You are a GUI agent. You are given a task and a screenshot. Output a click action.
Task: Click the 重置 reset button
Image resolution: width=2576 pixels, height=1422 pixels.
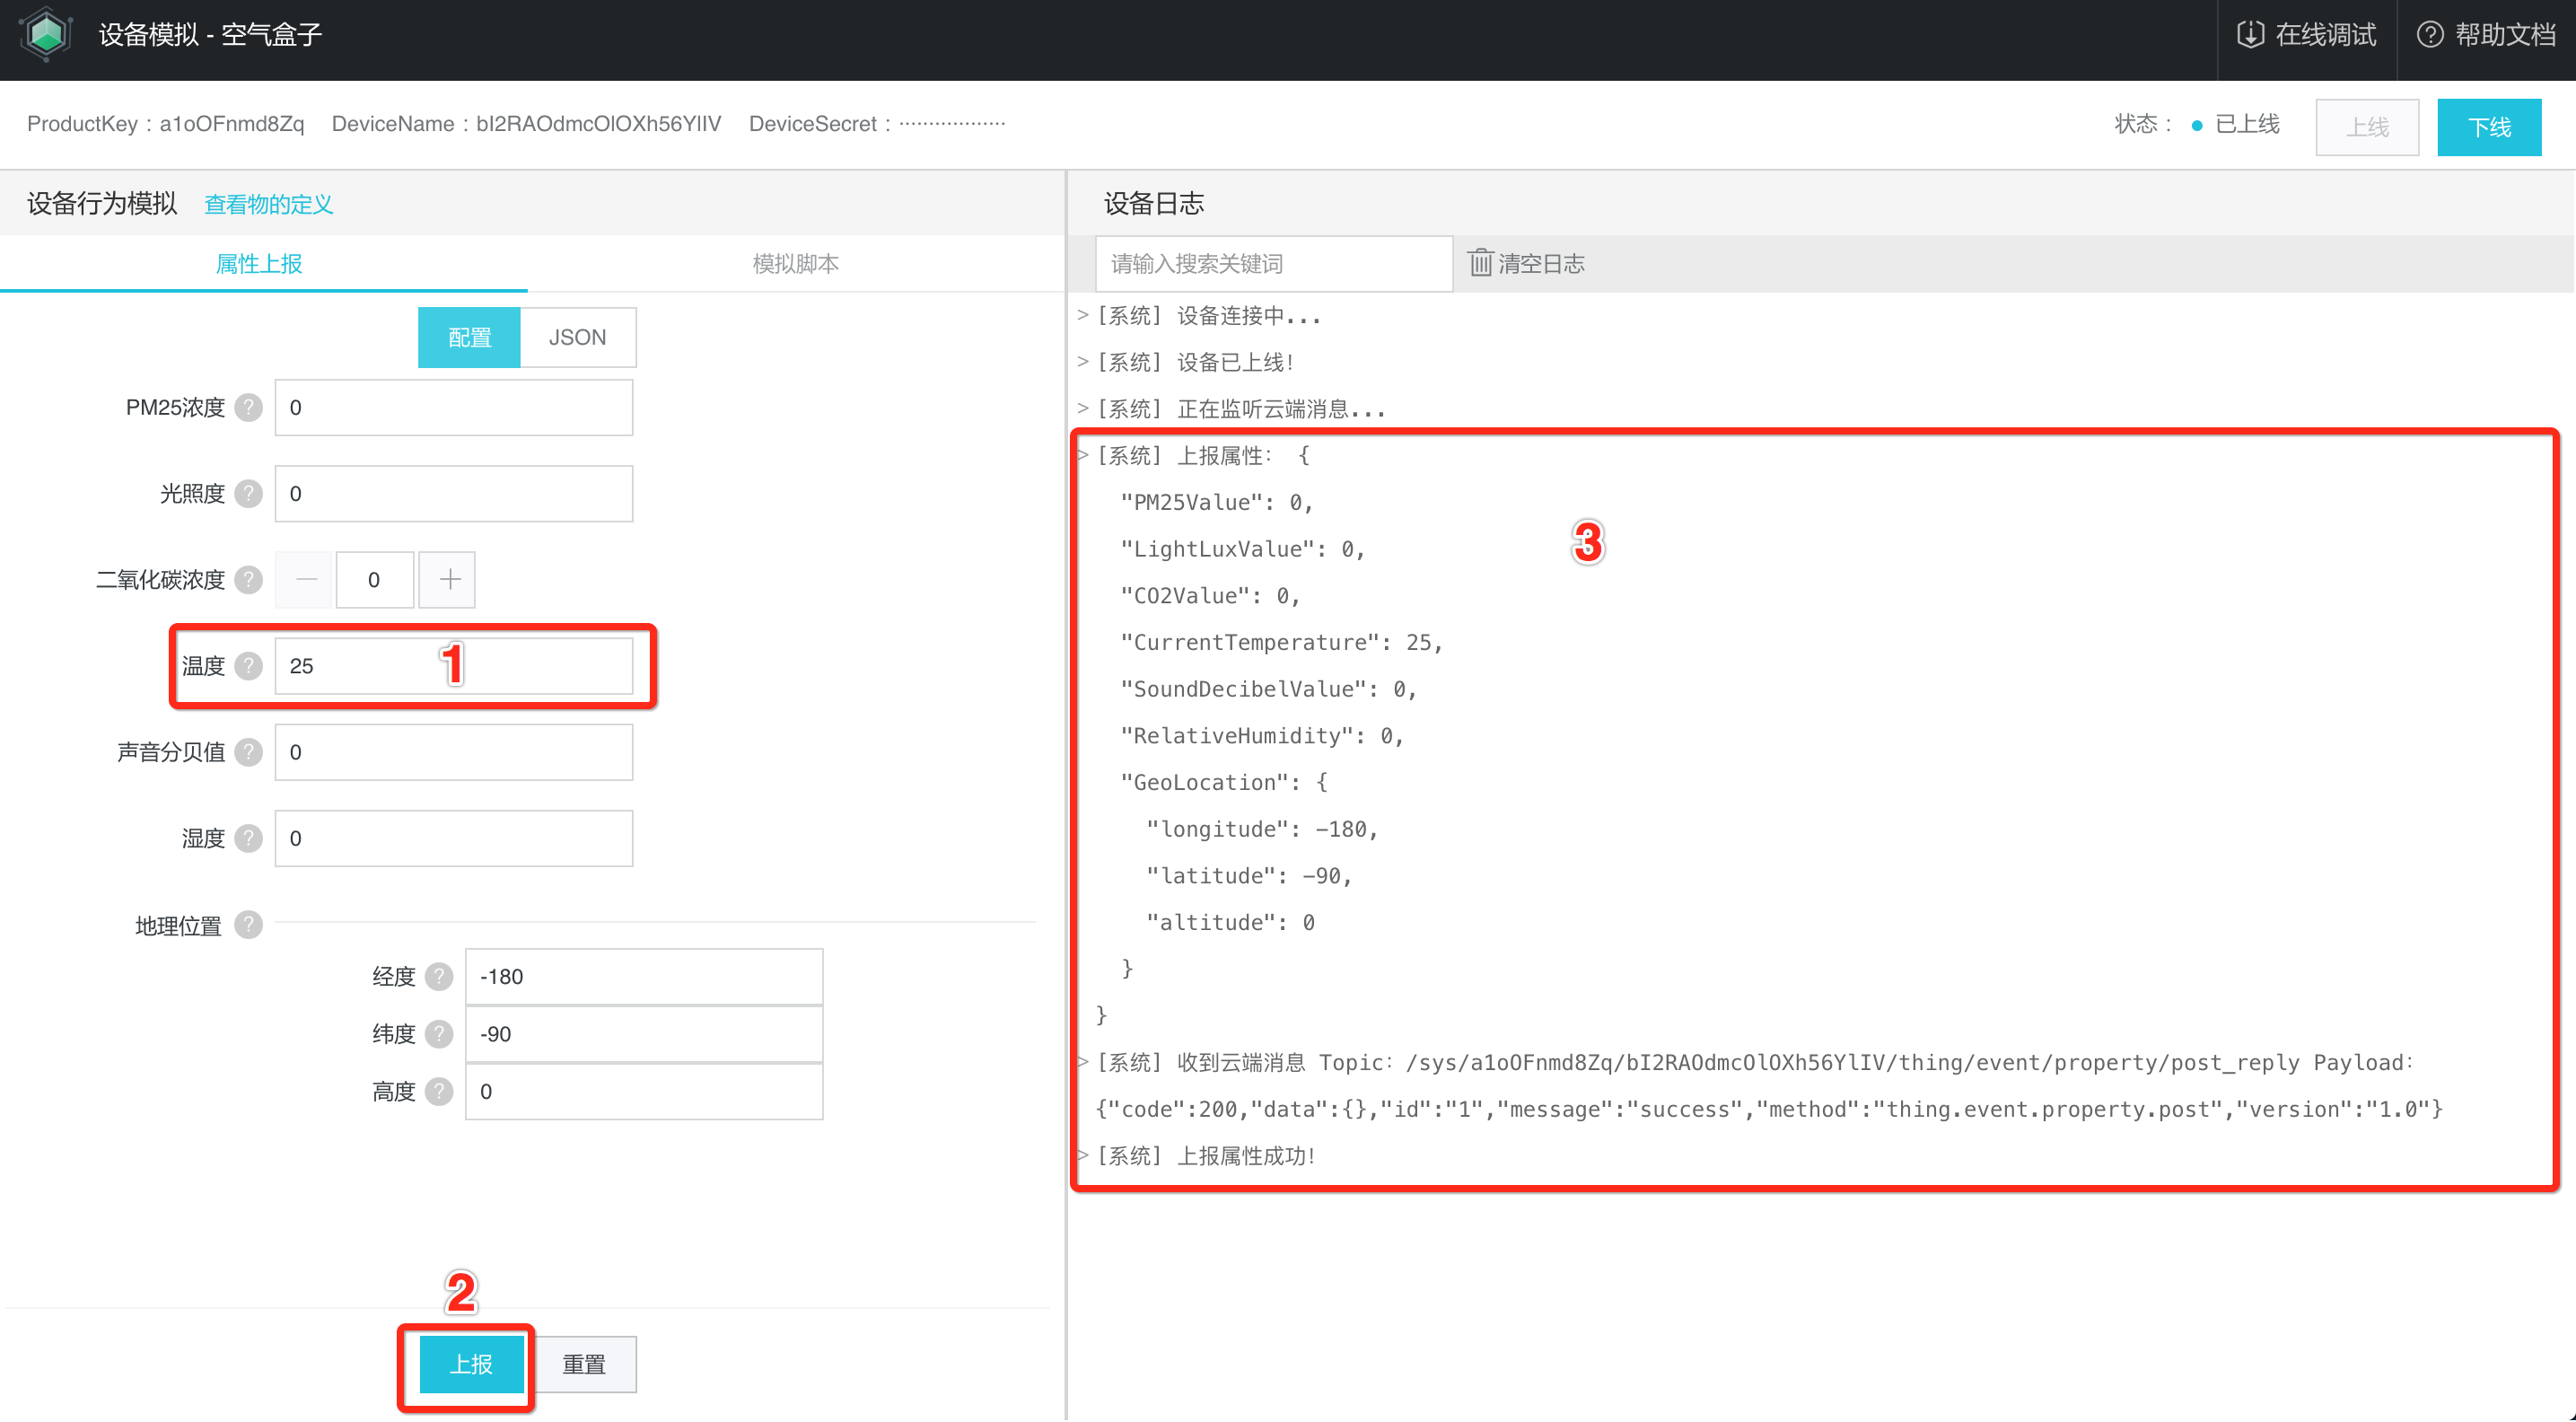[584, 1364]
